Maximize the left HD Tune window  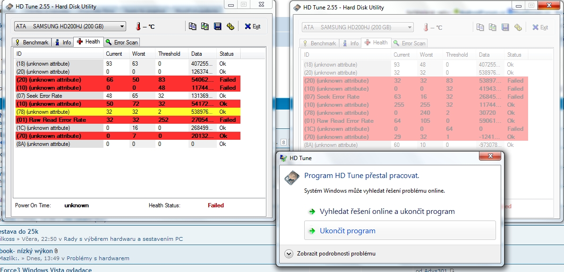click(244, 4)
